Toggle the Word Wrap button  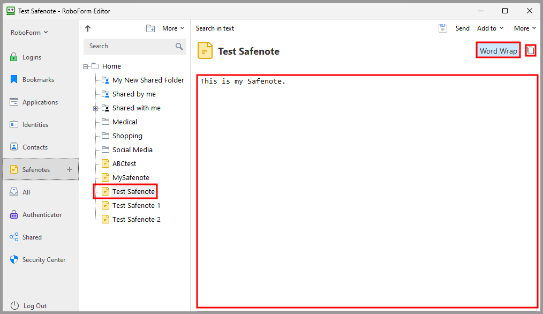coord(499,50)
